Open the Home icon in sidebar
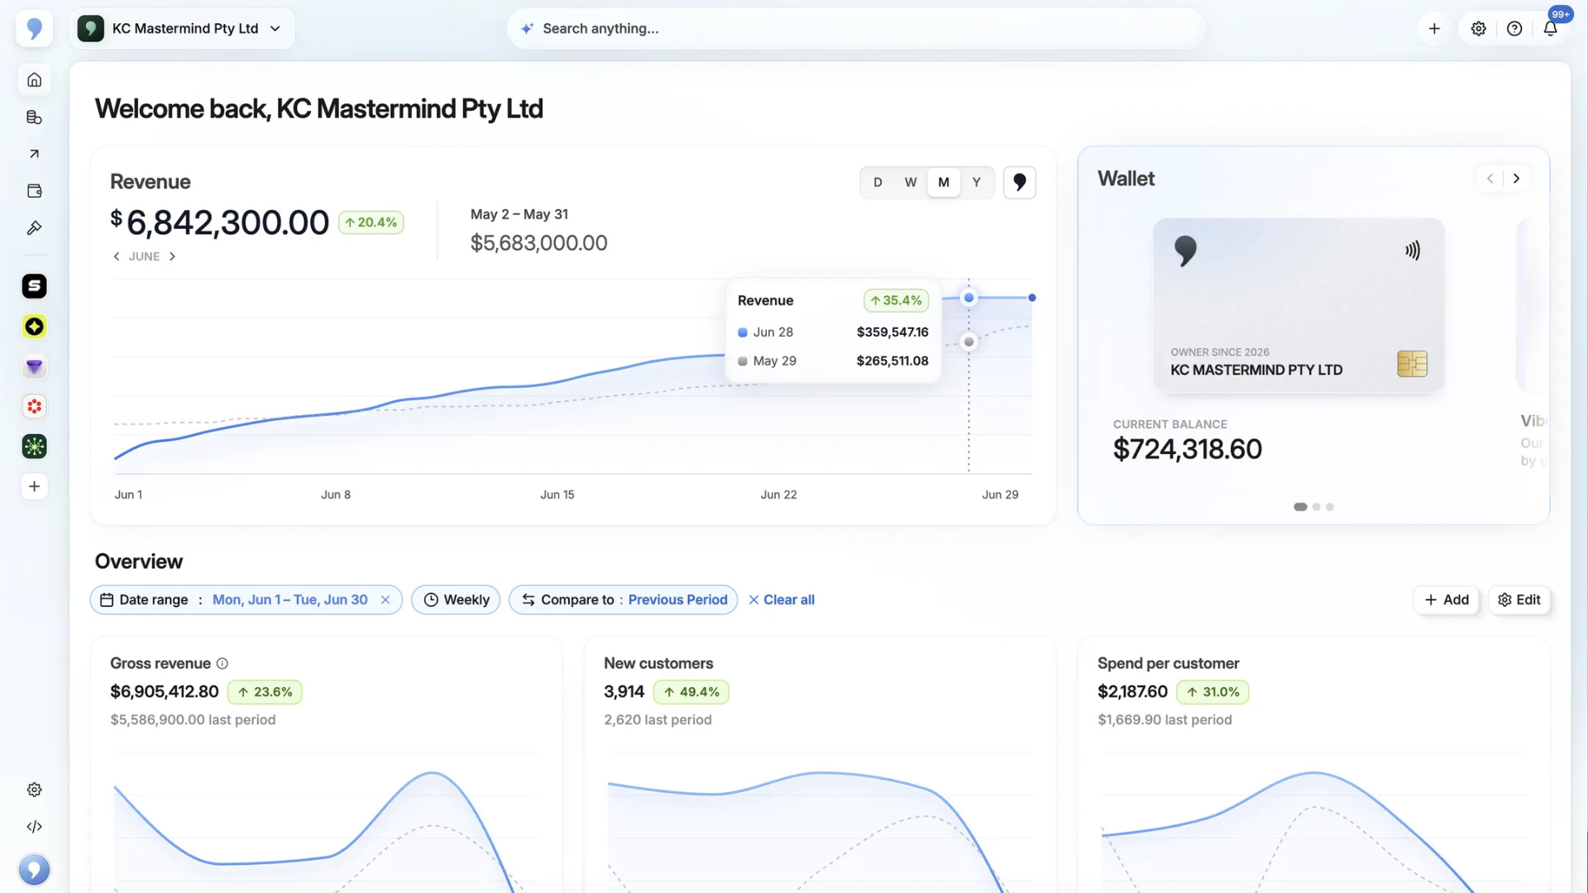The height and width of the screenshot is (893, 1588). click(x=34, y=80)
